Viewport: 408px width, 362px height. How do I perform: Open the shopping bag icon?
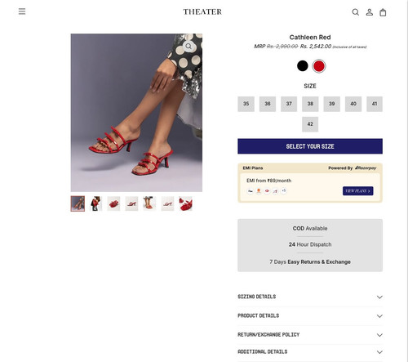click(383, 12)
